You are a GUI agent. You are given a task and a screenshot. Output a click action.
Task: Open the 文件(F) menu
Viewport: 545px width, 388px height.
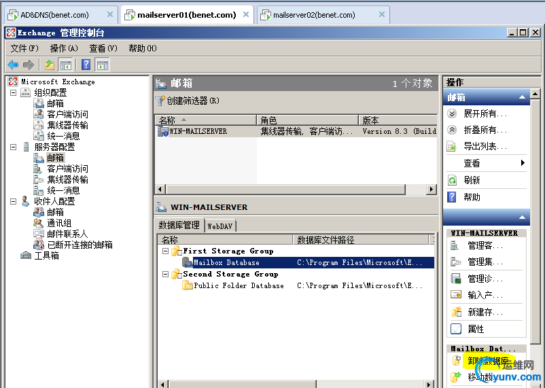(24, 48)
